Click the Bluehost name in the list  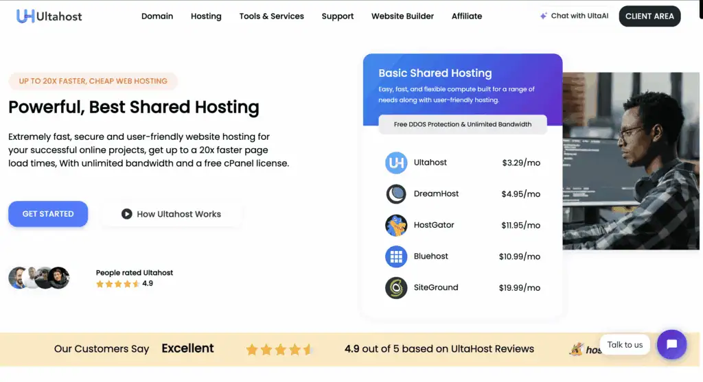[x=431, y=256]
